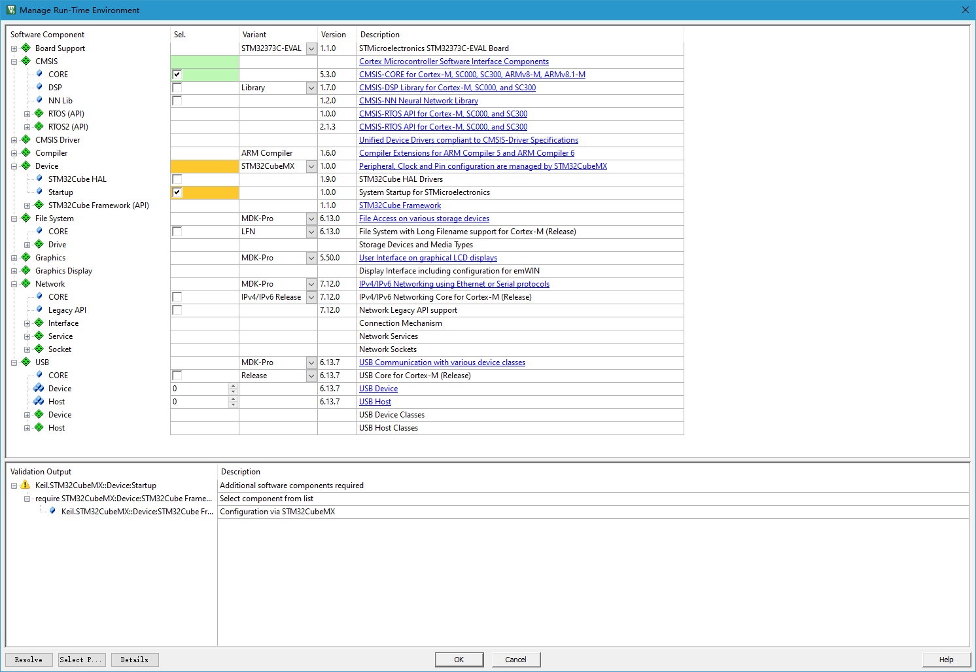976x672 pixels.
Task: Click the Device group green diamond icon
Action: [26, 166]
